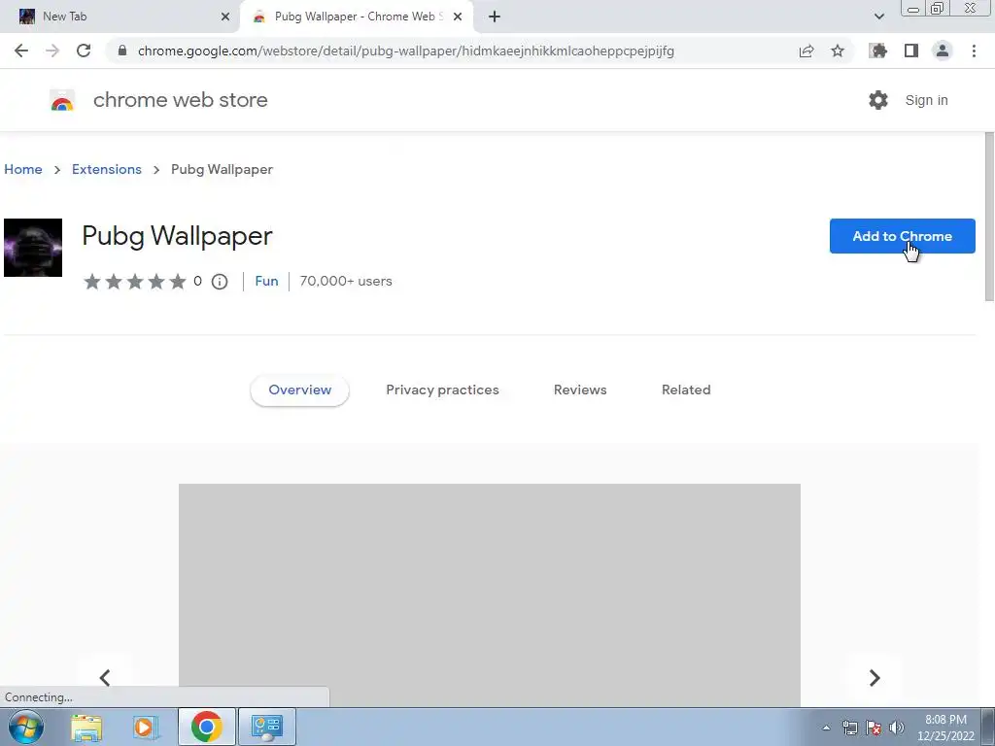The height and width of the screenshot is (746, 995).
Task: Click the Pubg Wallpaper extension icon image
Action: tap(33, 248)
